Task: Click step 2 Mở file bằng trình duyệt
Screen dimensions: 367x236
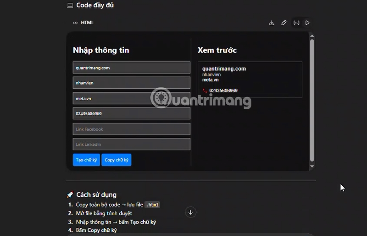Action: (x=104, y=213)
